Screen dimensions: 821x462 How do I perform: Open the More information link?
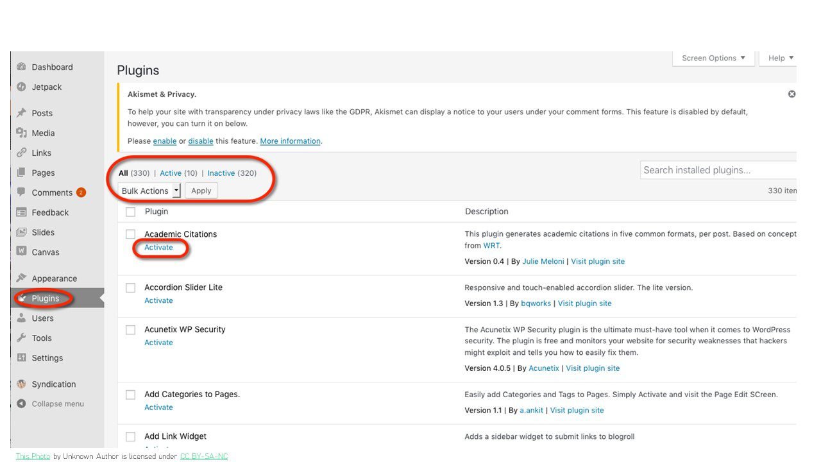click(x=290, y=141)
